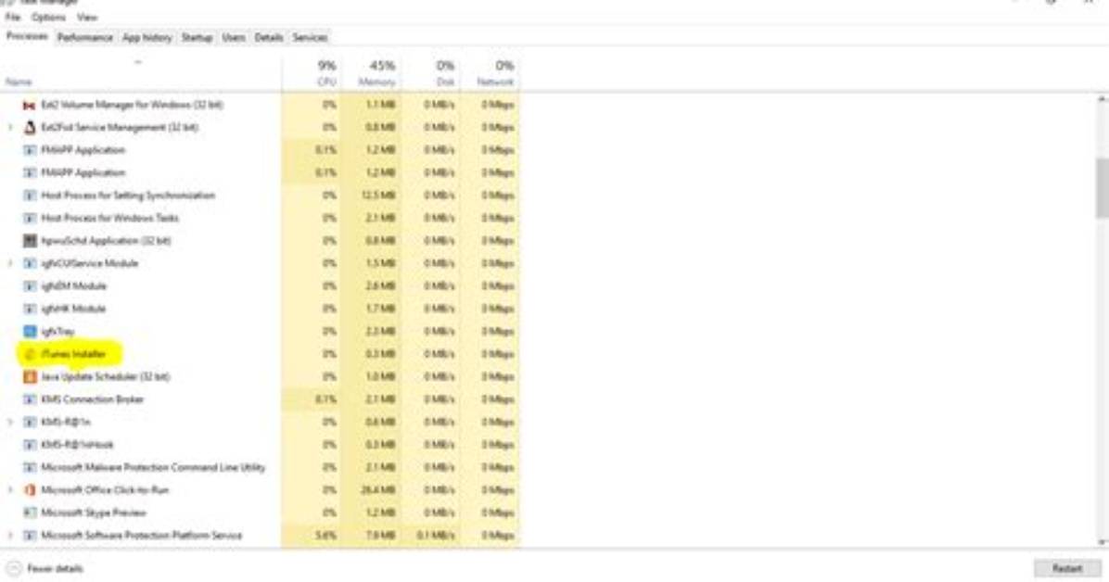Switch to the Performance tab
The height and width of the screenshot is (582, 1109).
pyautogui.click(x=85, y=37)
